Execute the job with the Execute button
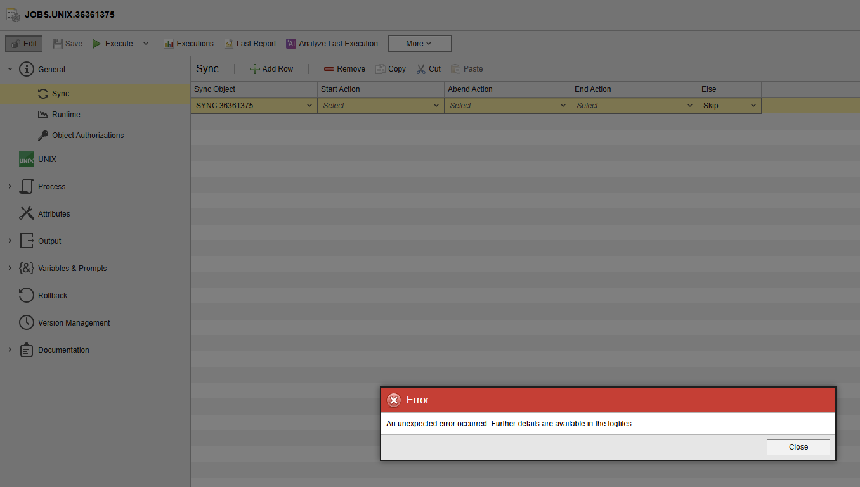 tap(112, 44)
